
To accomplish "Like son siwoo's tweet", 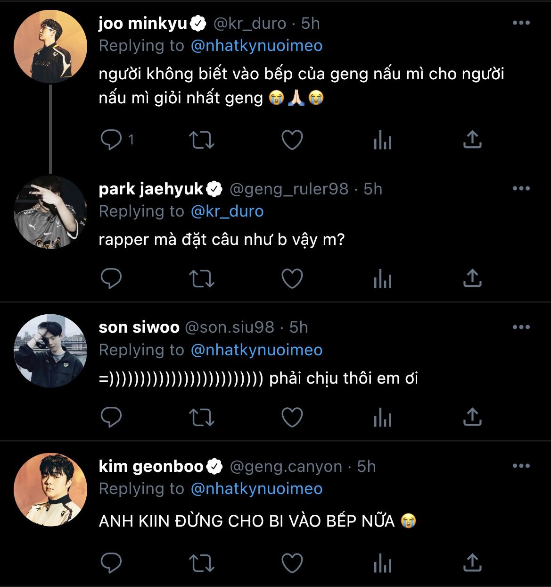I will pyautogui.click(x=292, y=417).
